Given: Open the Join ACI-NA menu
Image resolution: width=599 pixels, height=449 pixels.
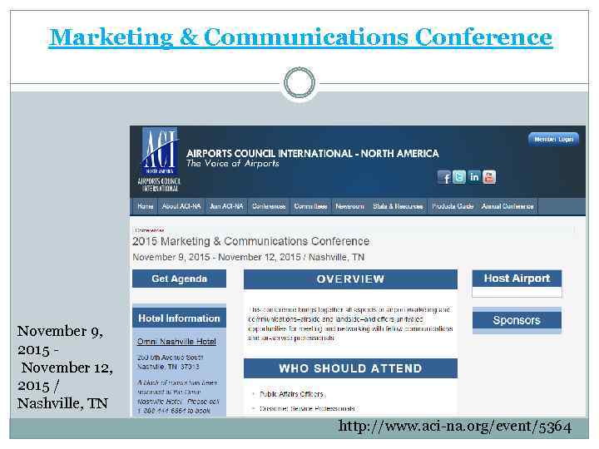Looking at the screenshot, I should tap(226, 206).
